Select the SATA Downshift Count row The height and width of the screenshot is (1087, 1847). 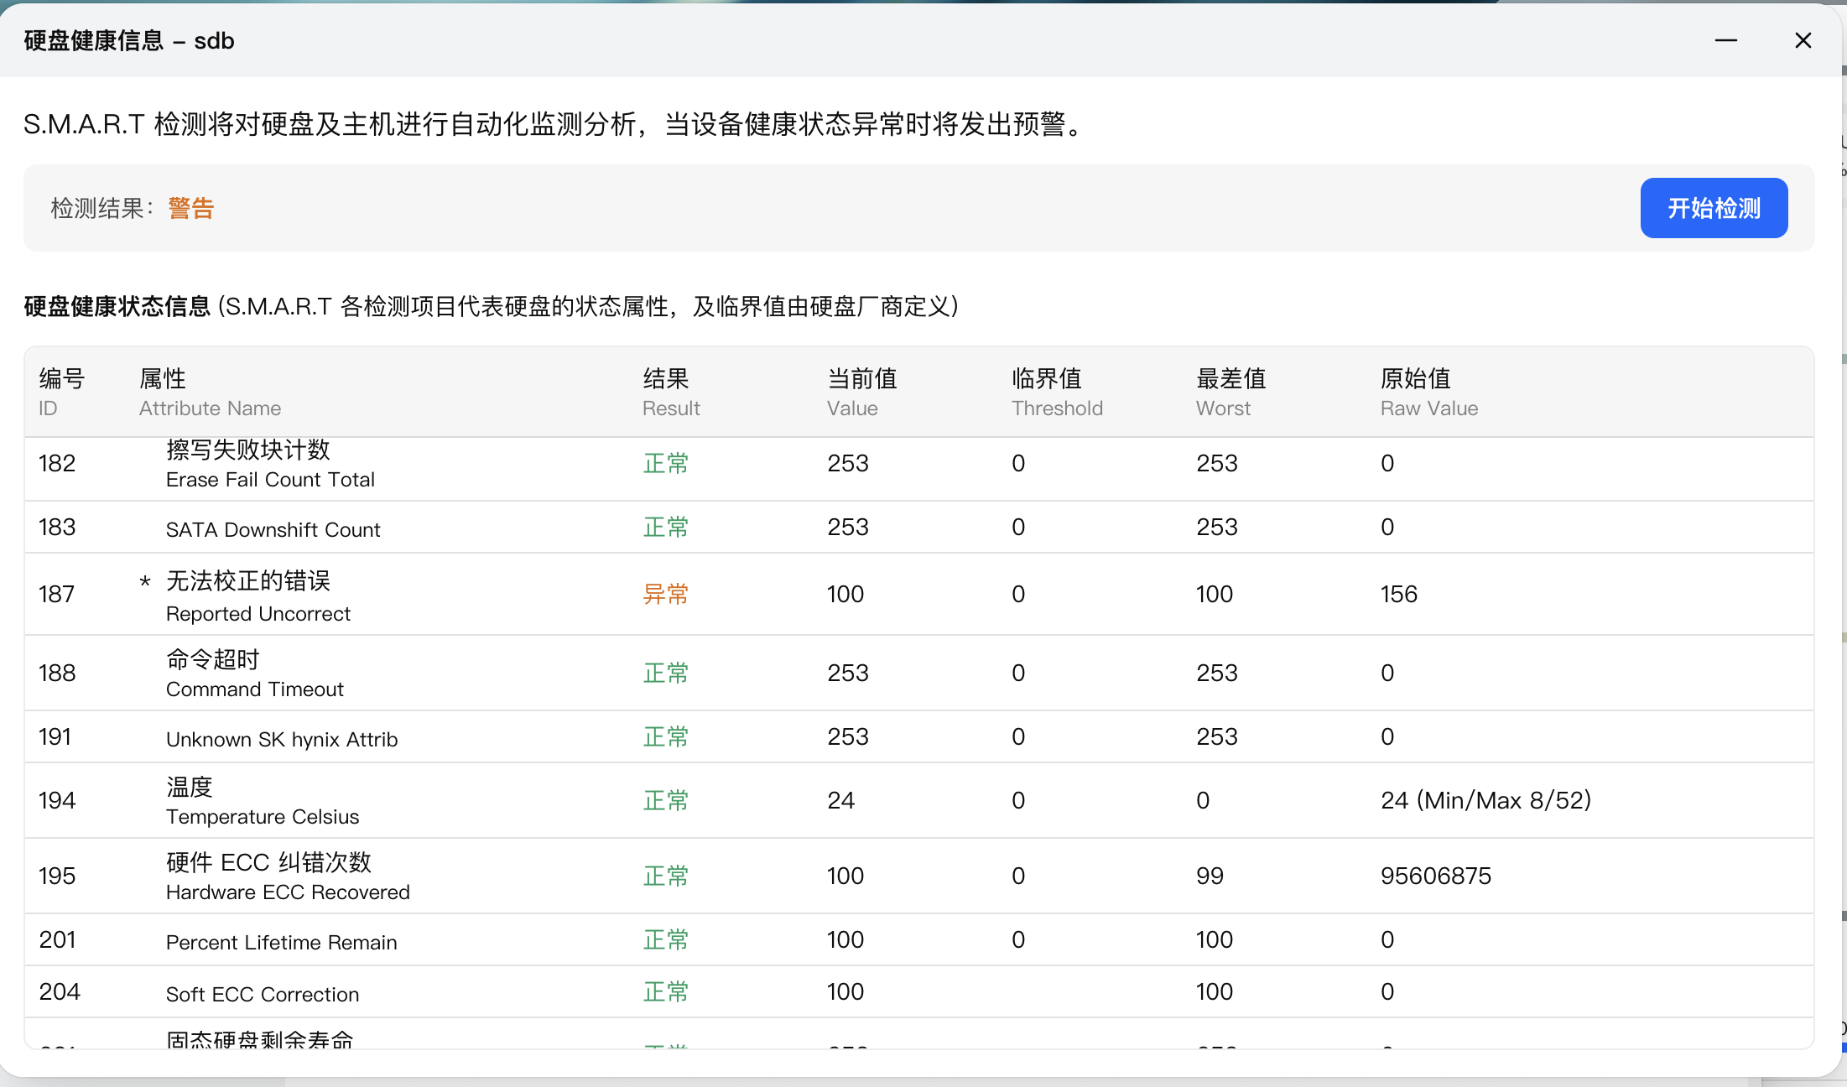pyautogui.click(x=273, y=529)
